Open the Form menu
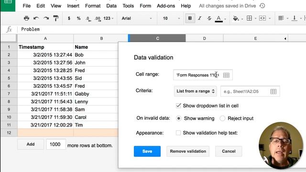 [x=145, y=6]
